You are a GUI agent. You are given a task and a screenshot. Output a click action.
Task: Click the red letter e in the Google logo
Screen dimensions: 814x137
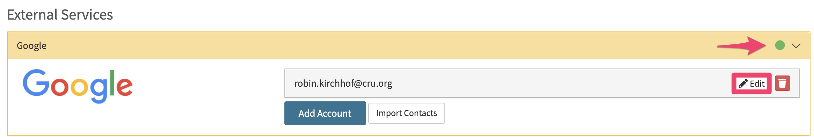tap(124, 86)
